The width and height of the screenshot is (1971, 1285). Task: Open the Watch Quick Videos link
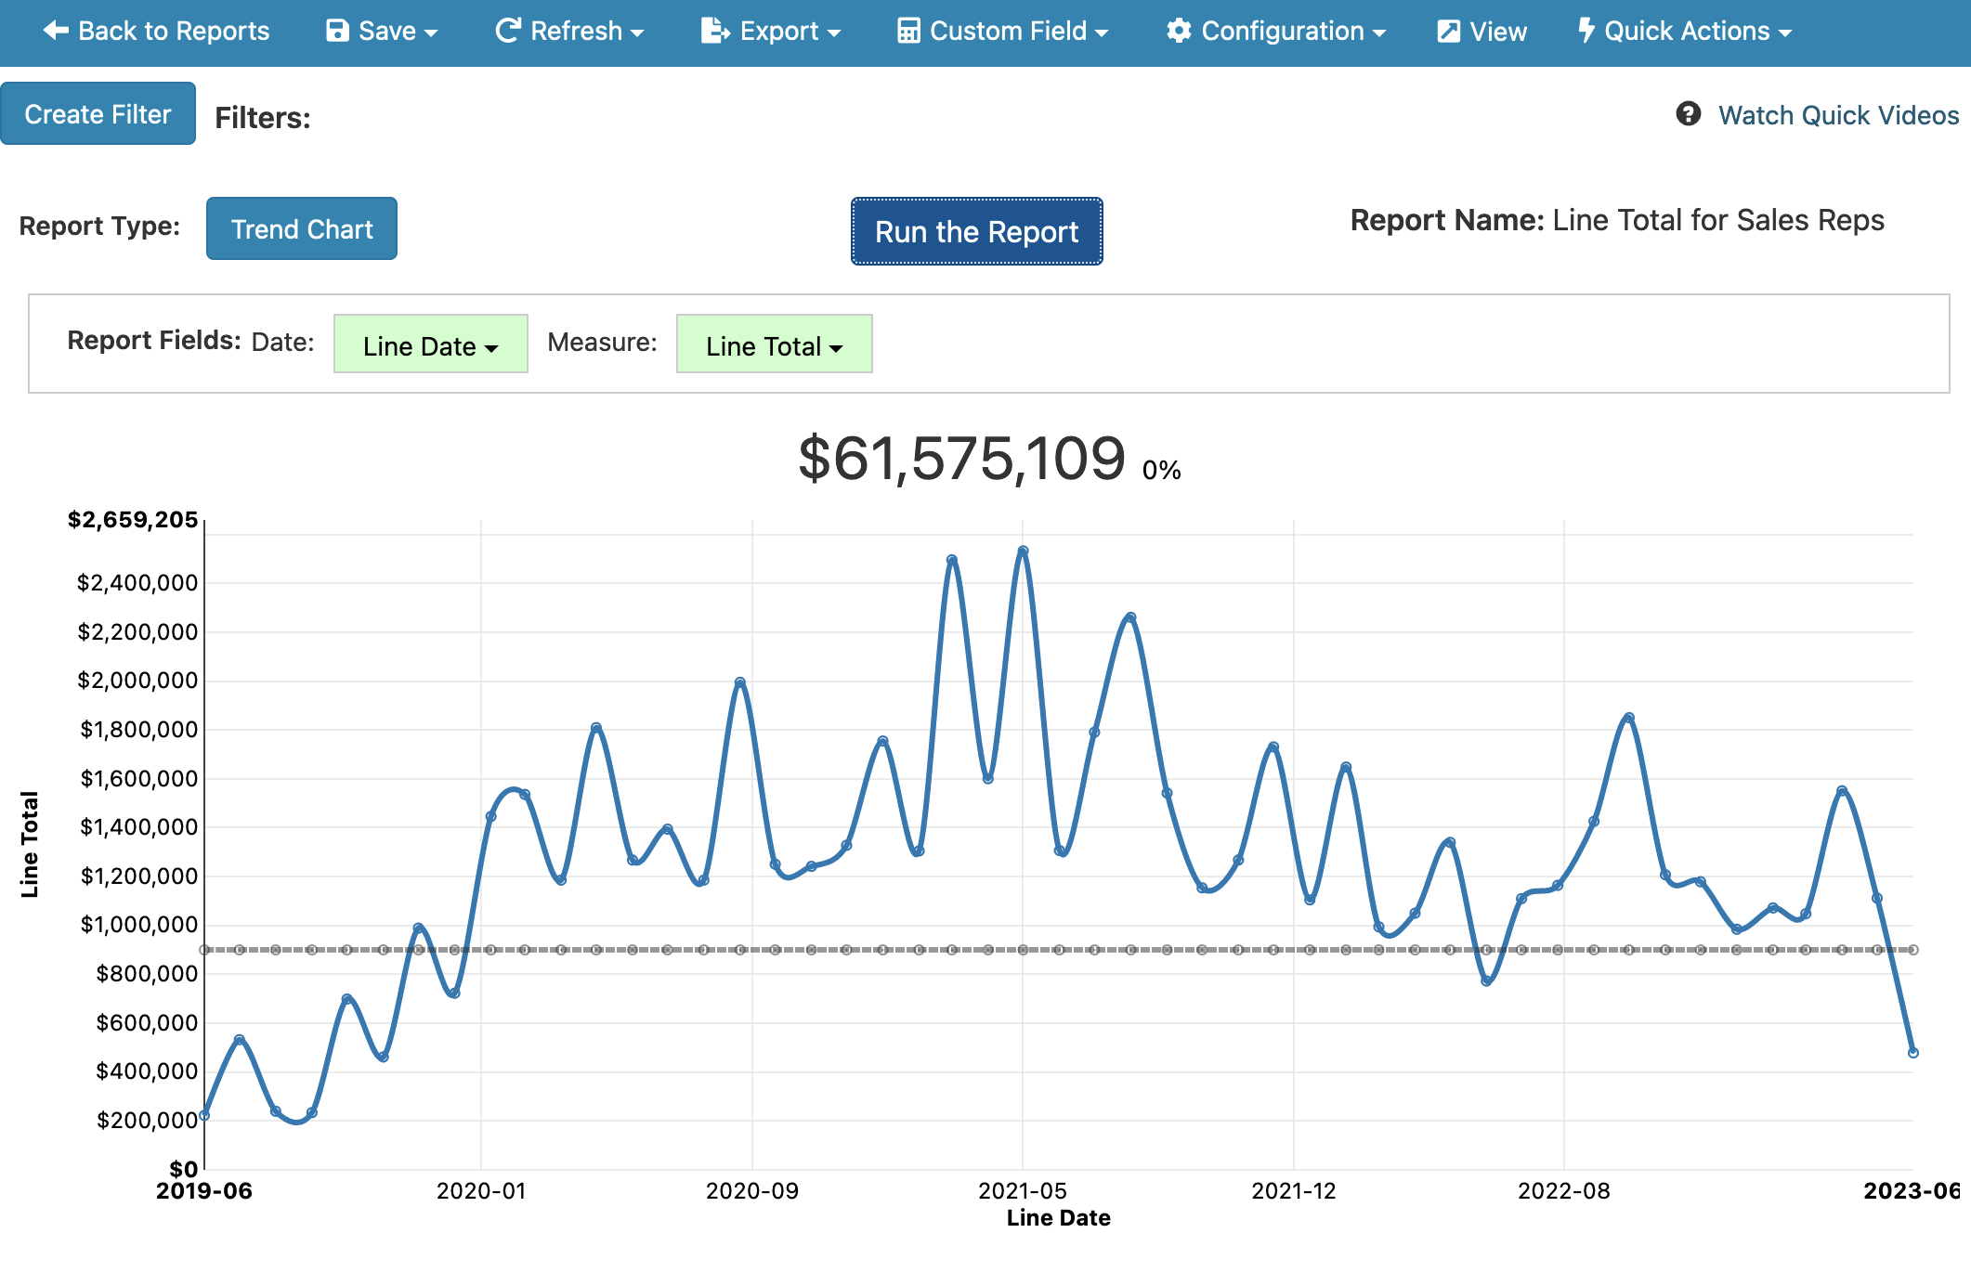click(1837, 115)
